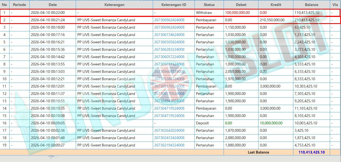The height and width of the screenshot is (162, 341).
Task: Sort by the Status column header
Action: (209, 5)
